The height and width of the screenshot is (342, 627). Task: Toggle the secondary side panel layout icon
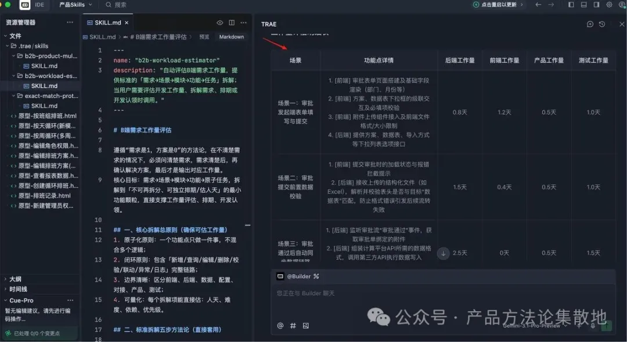click(596, 5)
